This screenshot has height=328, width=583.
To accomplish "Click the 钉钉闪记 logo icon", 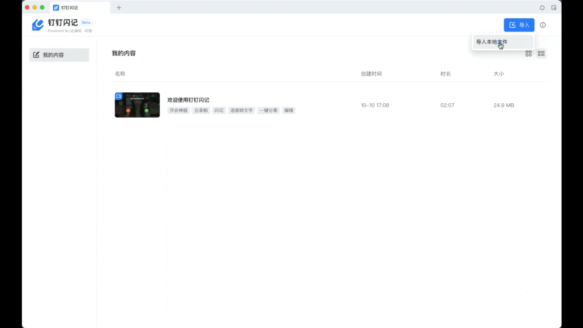I will (38, 25).
